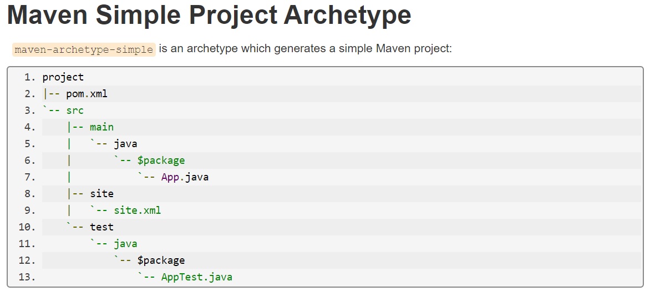Select the site directory entry
This screenshot has height=296, width=650.
point(101,194)
